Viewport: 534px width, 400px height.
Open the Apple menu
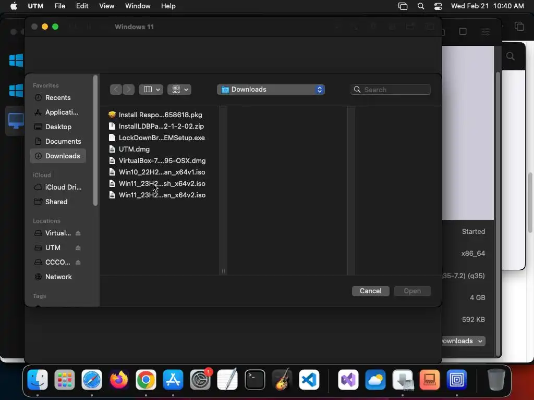click(14, 6)
